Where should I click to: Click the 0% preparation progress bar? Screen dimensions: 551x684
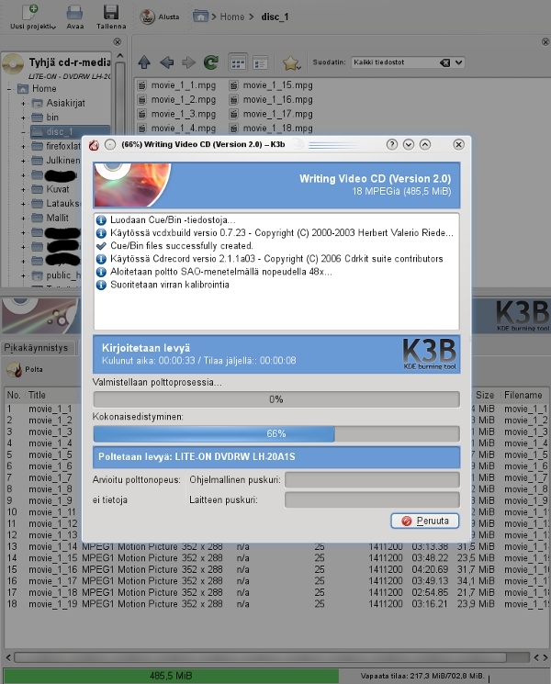click(x=276, y=399)
